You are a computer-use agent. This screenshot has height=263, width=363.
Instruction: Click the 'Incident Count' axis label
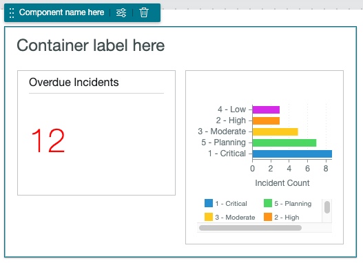282,183
